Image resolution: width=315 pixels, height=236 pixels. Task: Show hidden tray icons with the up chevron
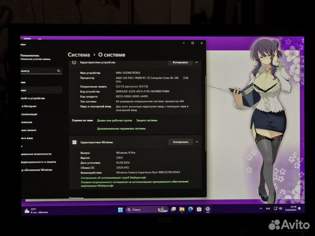261,209
